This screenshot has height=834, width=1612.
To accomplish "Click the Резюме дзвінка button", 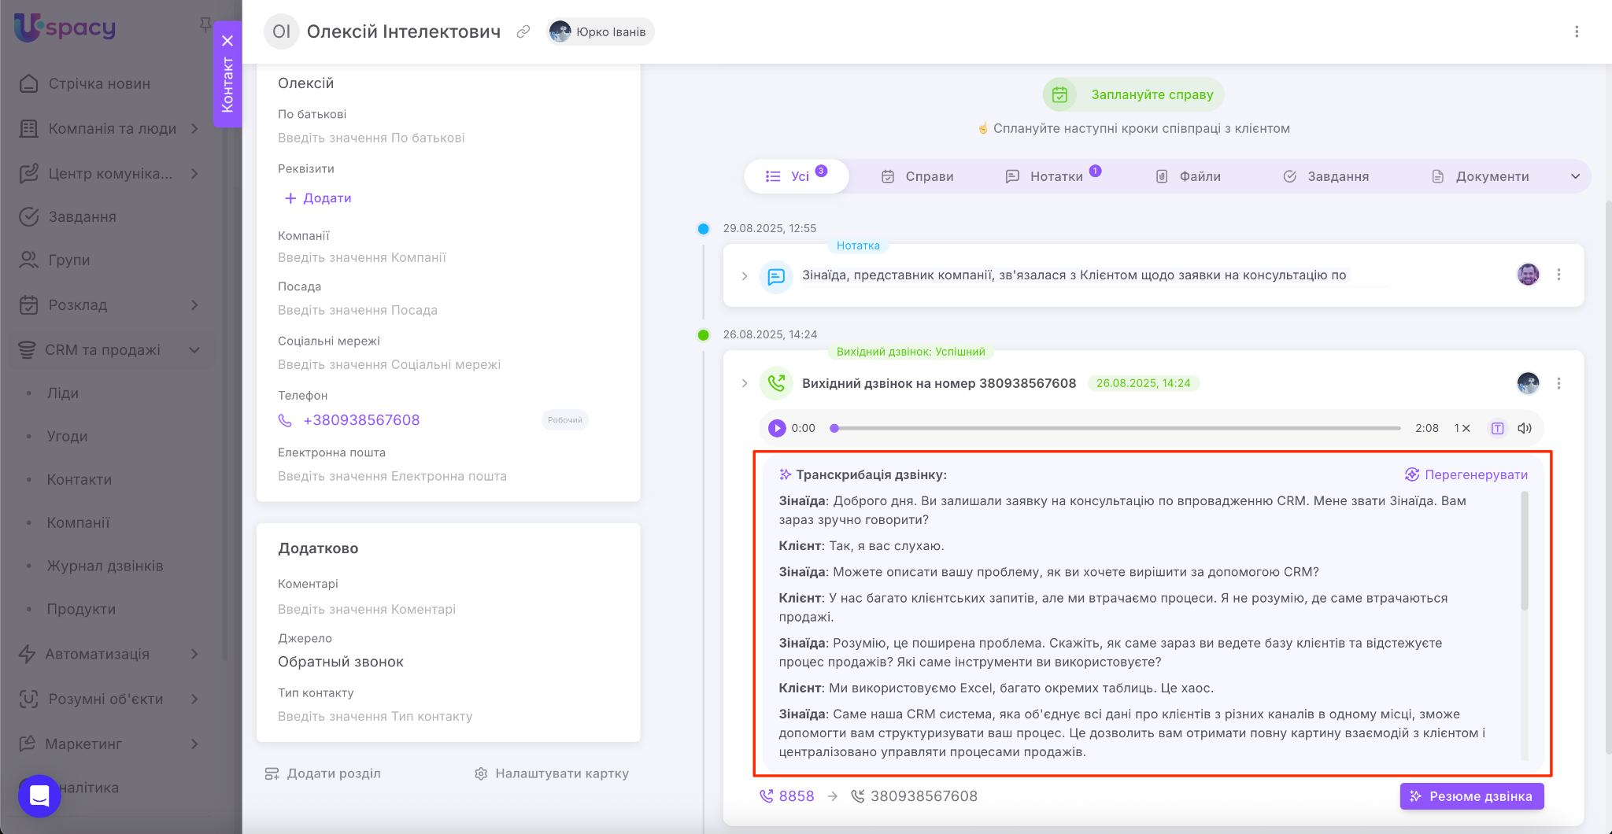I will click(1471, 796).
